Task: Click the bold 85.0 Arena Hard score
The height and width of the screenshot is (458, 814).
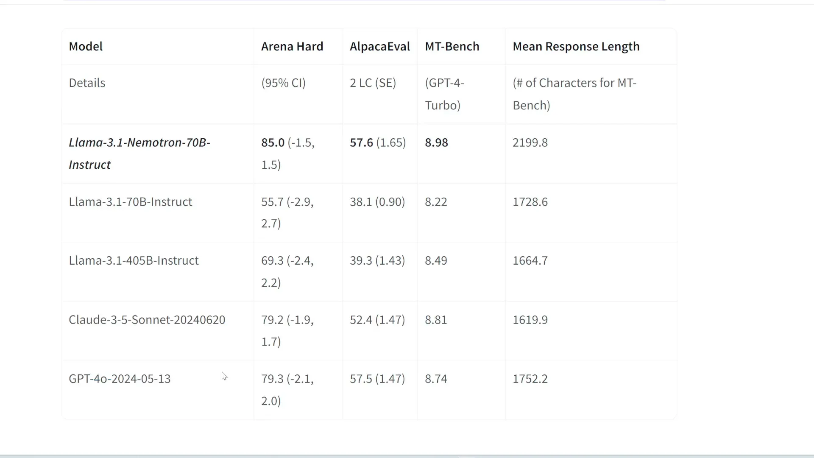Action: 273,143
